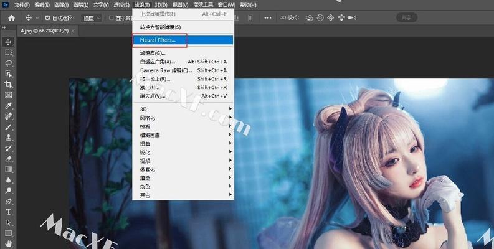Select the Spot Healing Brush tool

[9, 116]
